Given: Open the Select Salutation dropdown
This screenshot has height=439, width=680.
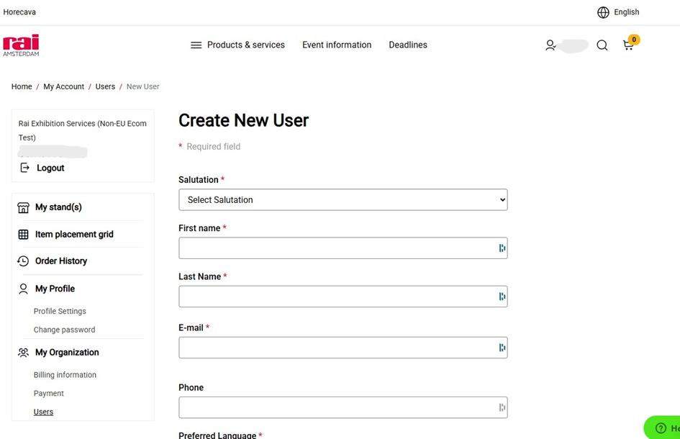Looking at the screenshot, I should pyautogui.click(x=343, y=200).
